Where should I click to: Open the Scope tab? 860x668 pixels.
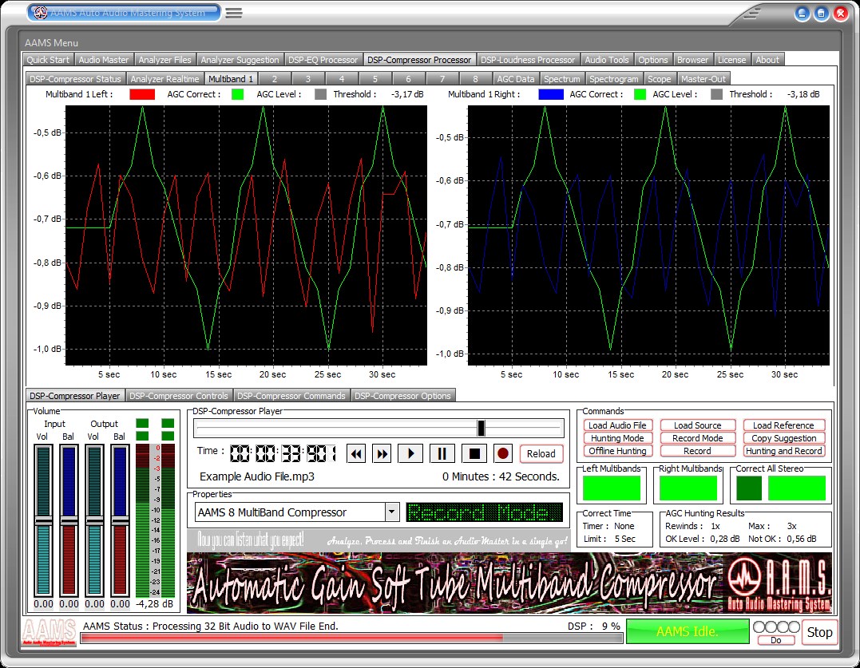click(x=660, y=79)
